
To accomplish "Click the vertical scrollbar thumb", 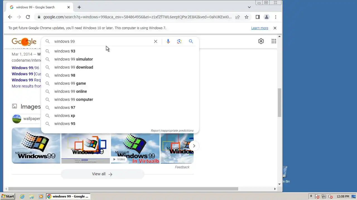I will click(x=279, y=102).
